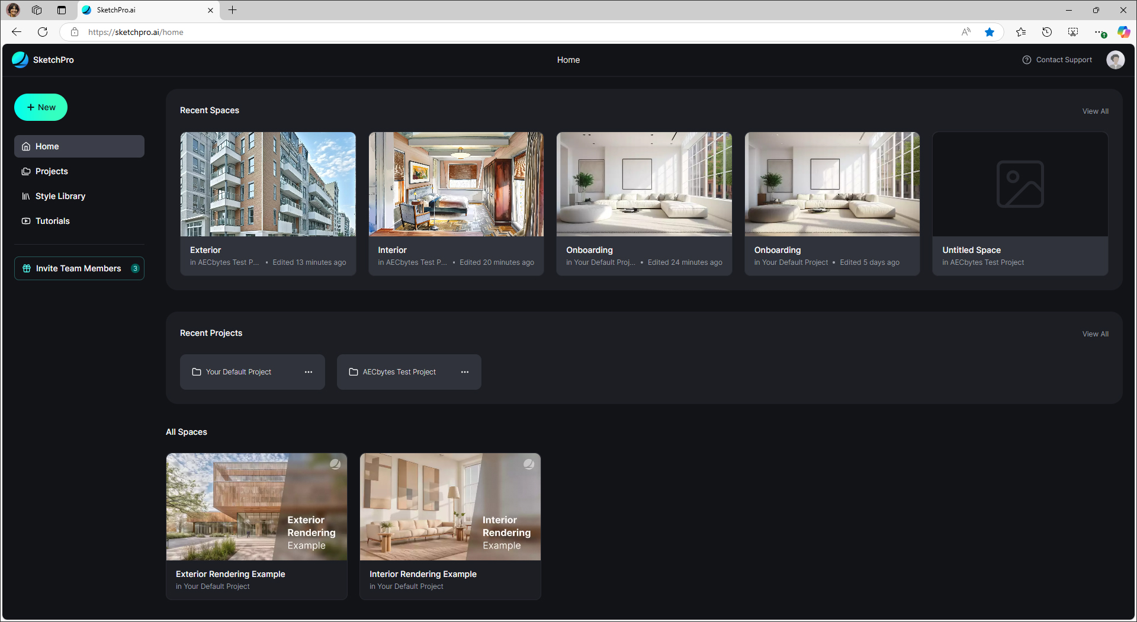Viewport: 1137px width, 622px height.
Task: Click the site info lock icon
Action: (x=75, y=32)
